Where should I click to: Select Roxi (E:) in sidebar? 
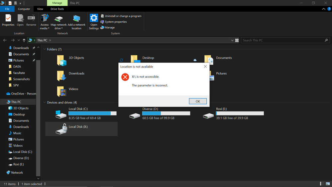(18, 164)
